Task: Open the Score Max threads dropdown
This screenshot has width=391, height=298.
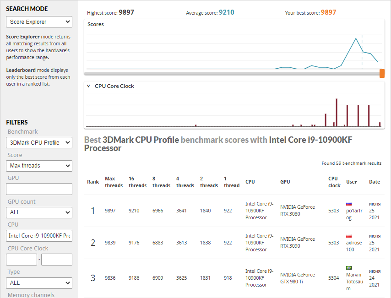Action: (x=39, y=166)
